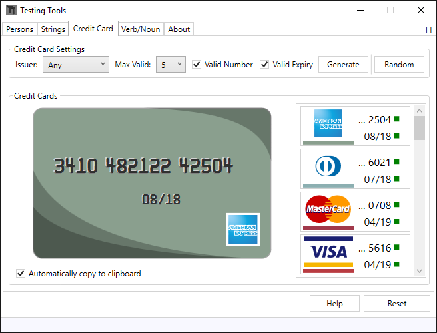Click the green color bar under American Express logo
Image resolution: width=437 pixels, height=333 pixels.
(328, 143)
